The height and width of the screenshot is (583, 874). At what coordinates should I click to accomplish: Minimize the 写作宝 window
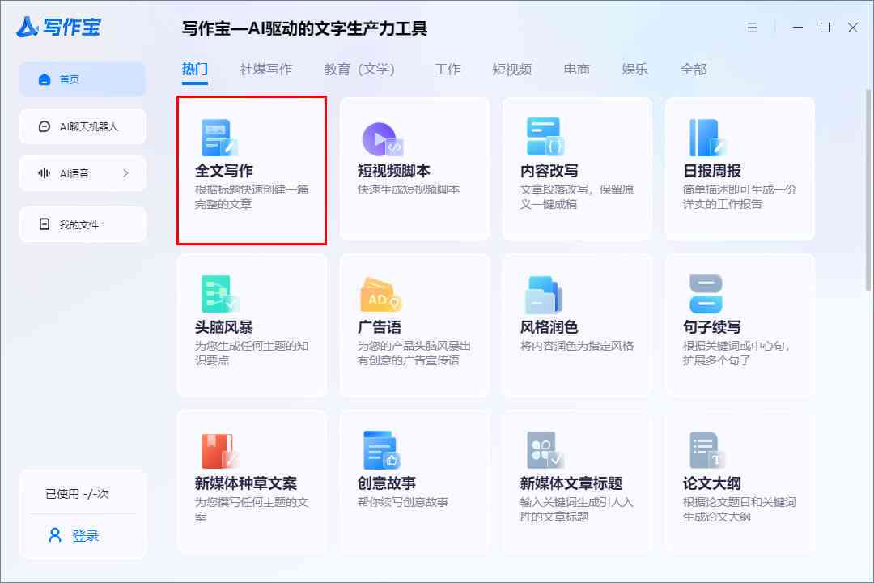[x=798, y=28]
